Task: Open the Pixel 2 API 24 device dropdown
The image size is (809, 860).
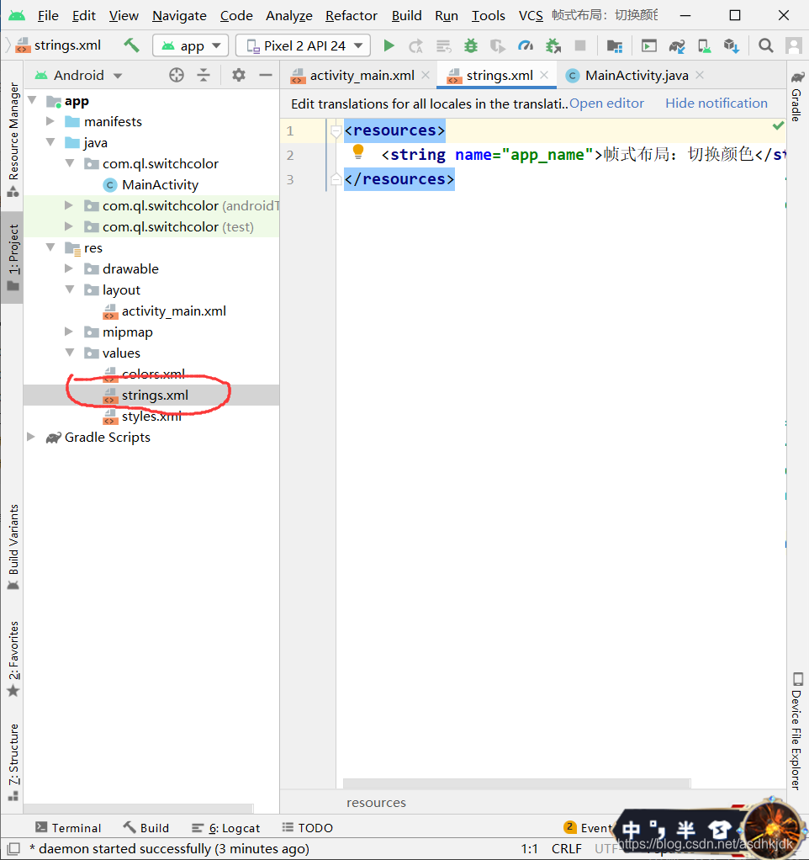Action: 303,45
